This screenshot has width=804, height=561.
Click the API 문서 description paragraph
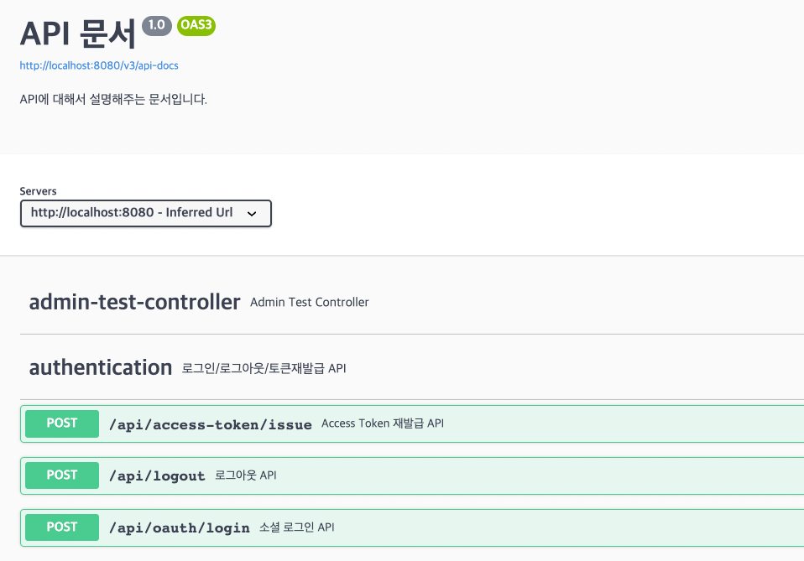[113, 99]
